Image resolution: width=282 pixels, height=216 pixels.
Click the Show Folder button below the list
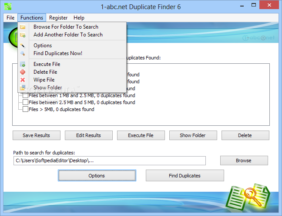(x=193, y=135)
